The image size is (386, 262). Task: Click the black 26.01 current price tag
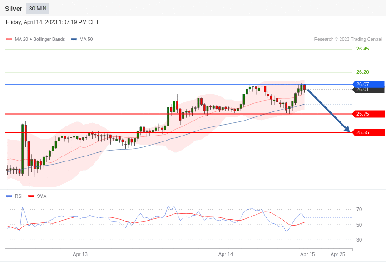point(369,90)
